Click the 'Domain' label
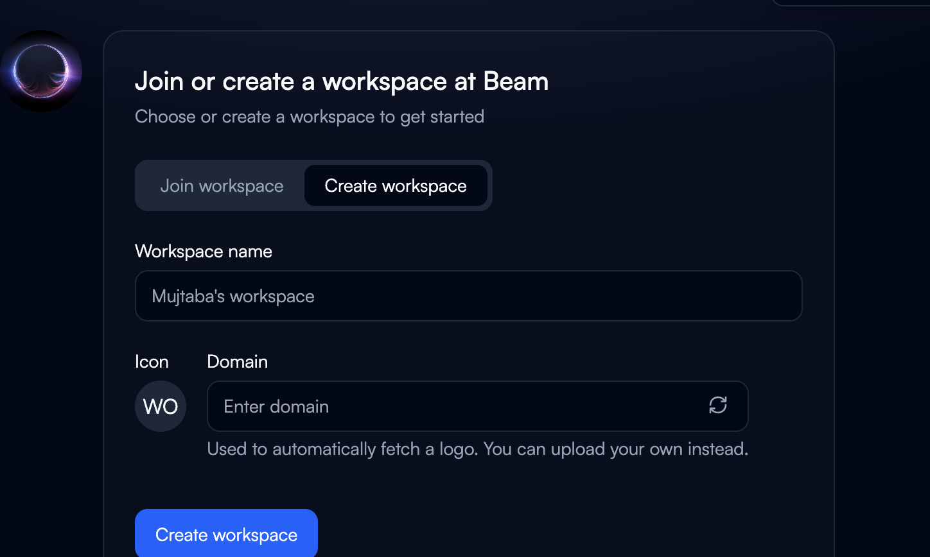 coord(238,362)
